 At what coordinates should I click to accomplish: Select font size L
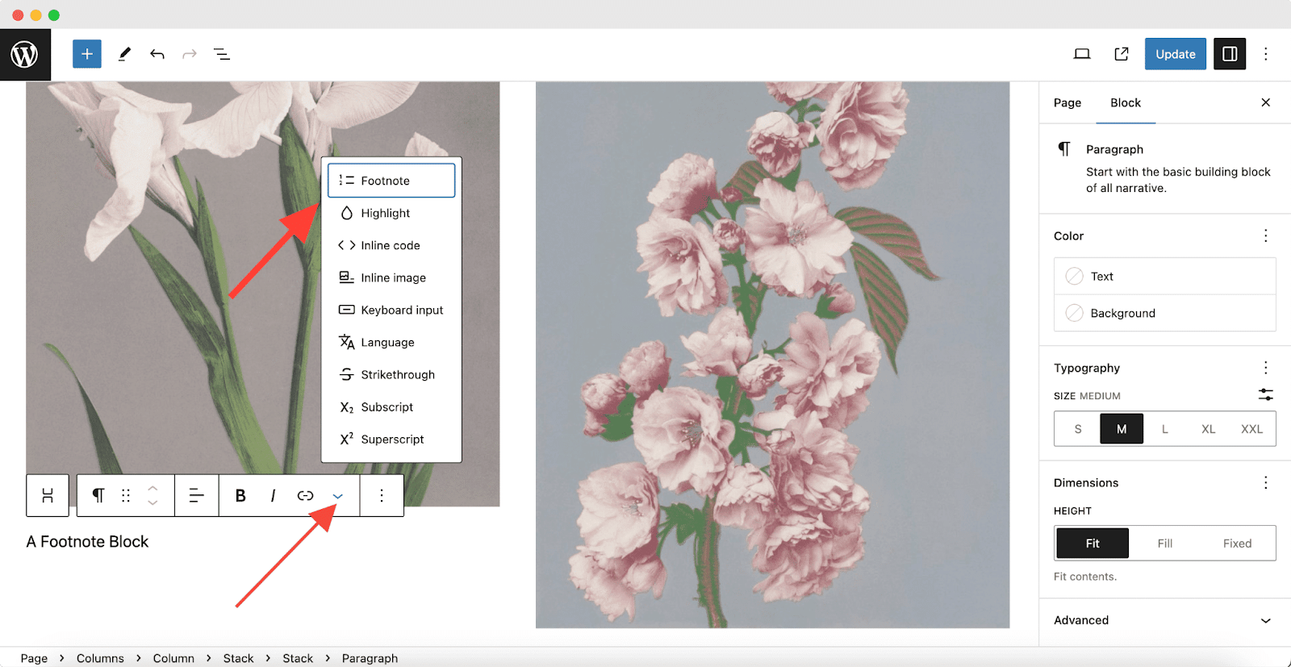pos(1165,429)
